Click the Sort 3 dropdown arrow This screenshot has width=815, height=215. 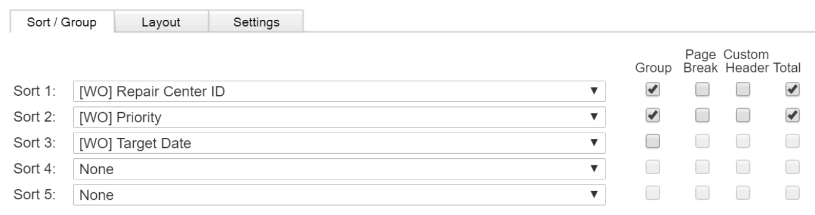[x=594, y=143]
